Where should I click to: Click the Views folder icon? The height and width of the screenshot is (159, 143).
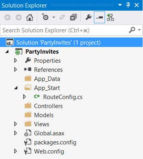pos(28,124)
